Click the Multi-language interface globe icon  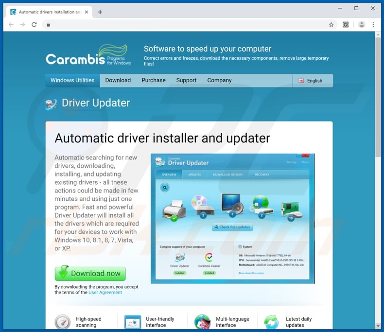[x=203, y=322]
